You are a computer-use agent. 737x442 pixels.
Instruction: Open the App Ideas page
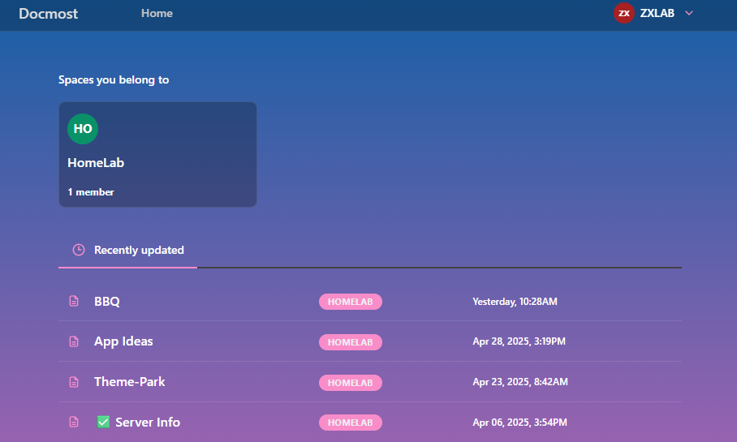point(123,341)
